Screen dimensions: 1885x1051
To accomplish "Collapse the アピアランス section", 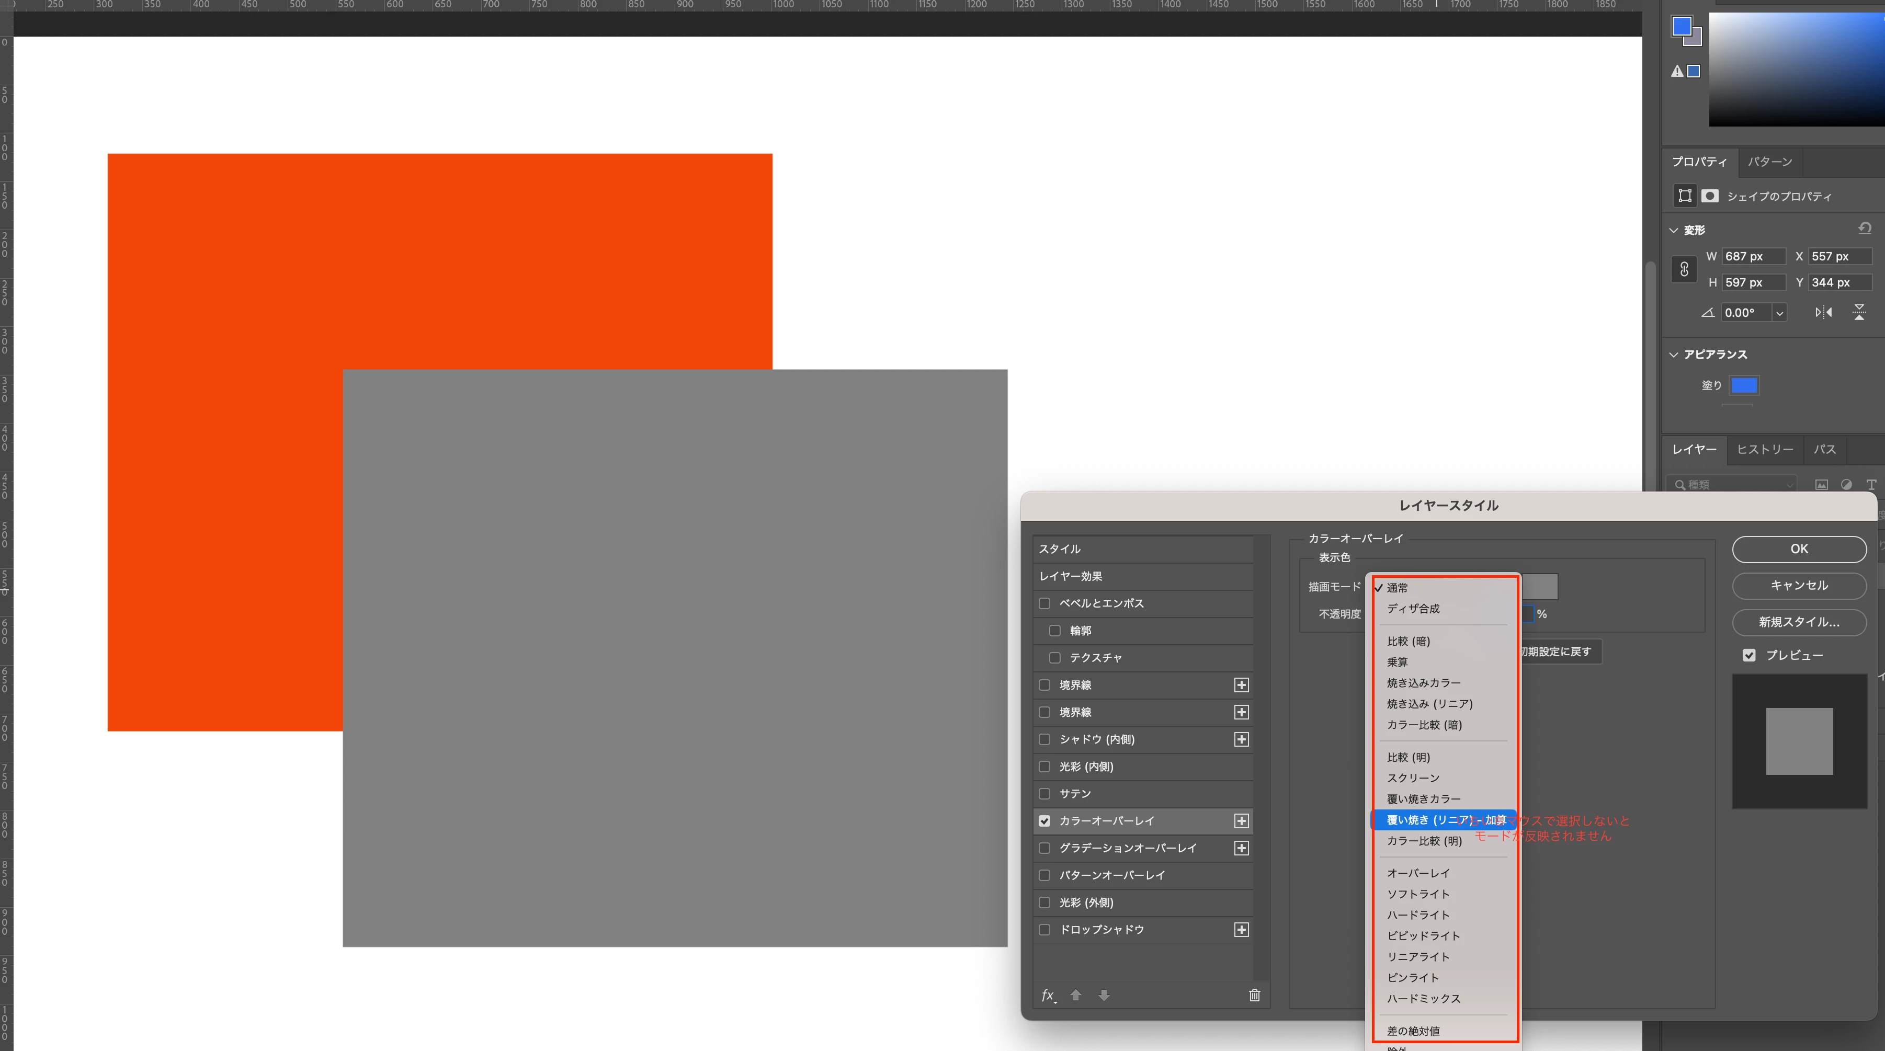I will [1674, 355].
